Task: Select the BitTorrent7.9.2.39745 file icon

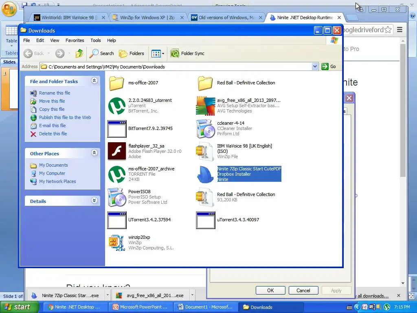Action: pos(117,129)
